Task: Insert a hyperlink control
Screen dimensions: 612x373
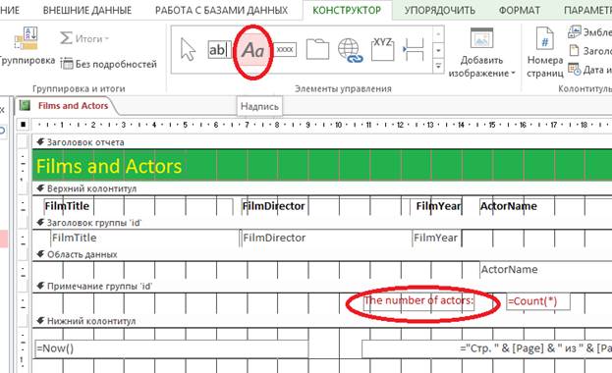Action: tap(350, 50)
